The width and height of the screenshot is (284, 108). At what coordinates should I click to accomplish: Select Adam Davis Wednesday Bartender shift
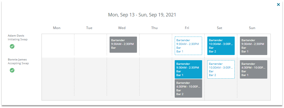(123, 45)
